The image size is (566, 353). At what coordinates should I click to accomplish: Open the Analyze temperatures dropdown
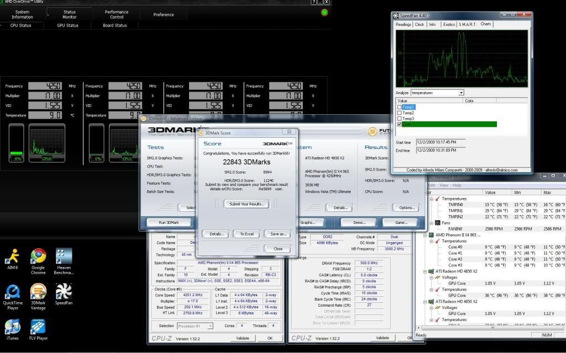pyautogui.click(x=460, y=93)
